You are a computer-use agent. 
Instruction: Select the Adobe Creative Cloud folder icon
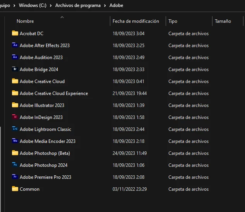coord(15,81)
